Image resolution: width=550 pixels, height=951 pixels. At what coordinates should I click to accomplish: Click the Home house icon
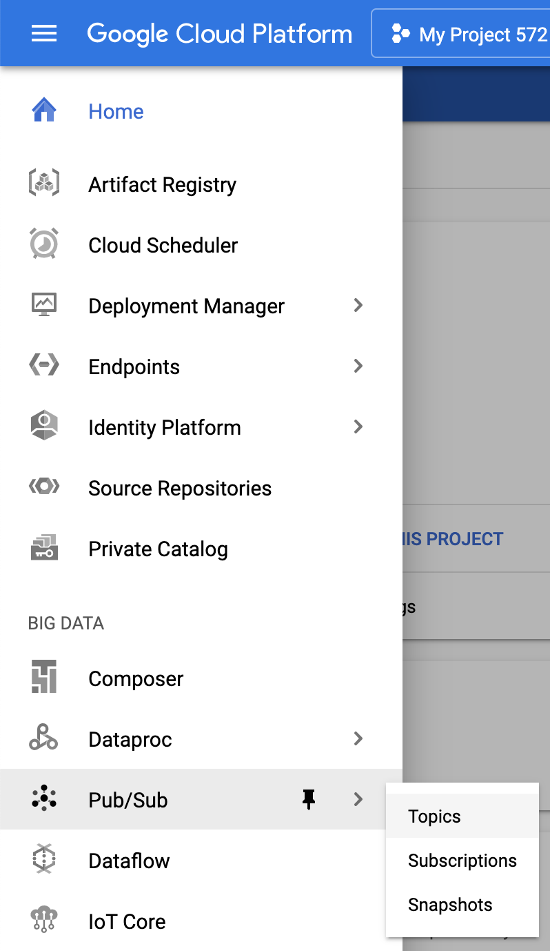click(x=44, y=111)
